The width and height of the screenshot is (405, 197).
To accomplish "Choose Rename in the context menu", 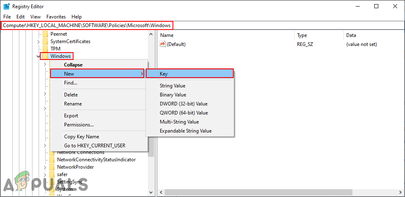I will point(99,104).
